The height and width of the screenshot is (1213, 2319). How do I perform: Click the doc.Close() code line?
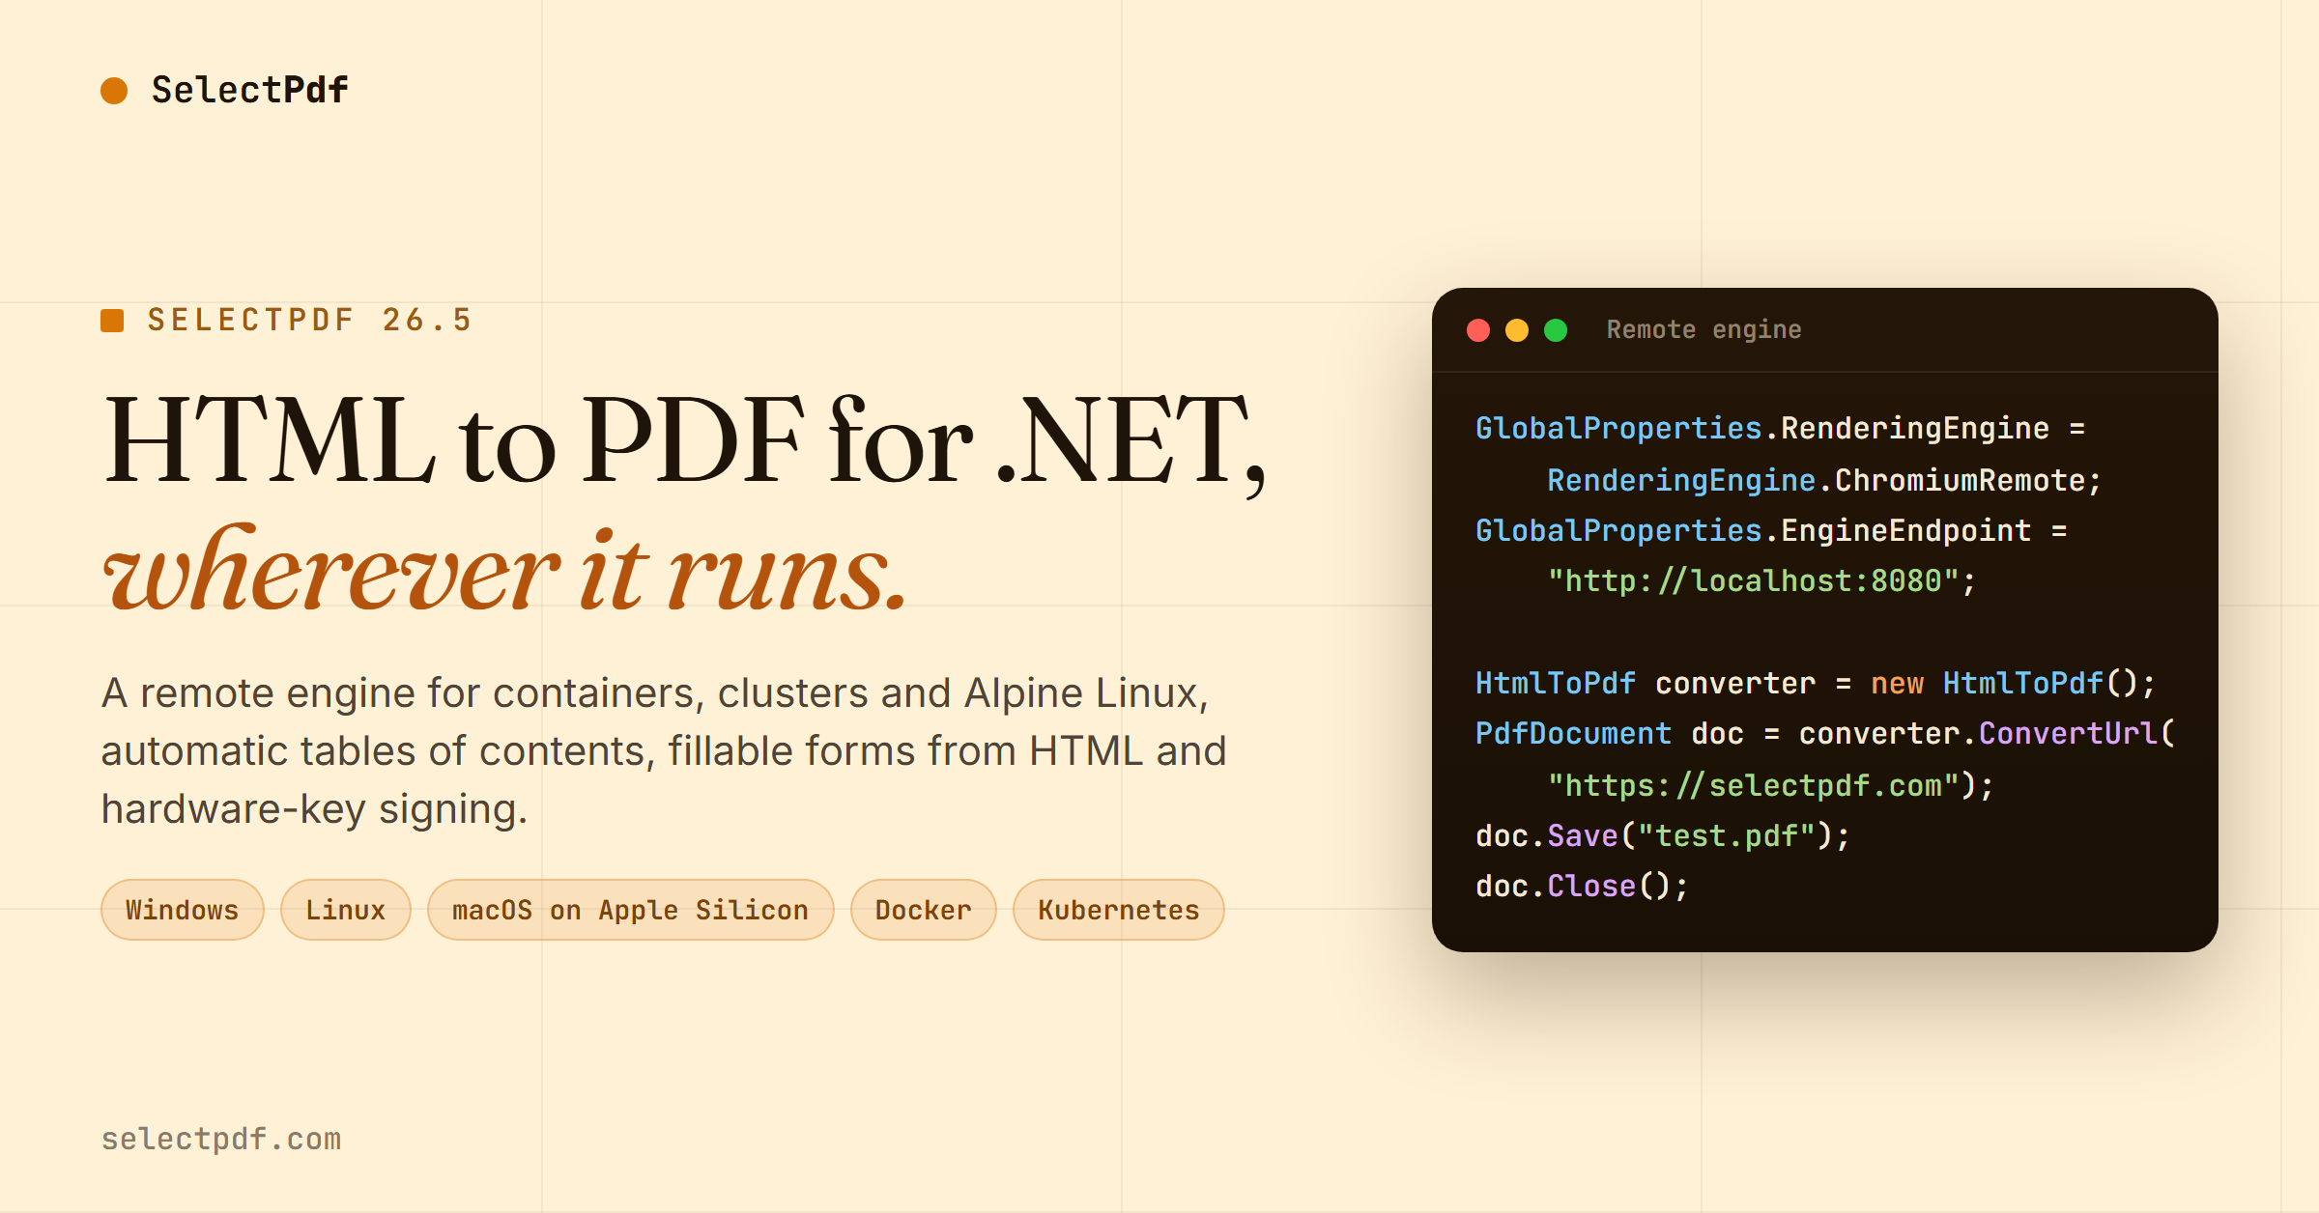[x=1582, y=886]
